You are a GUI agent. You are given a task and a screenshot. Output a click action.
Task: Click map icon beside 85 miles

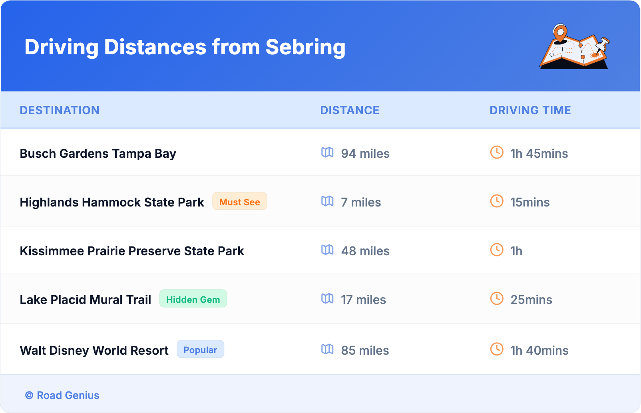(327, 349)
